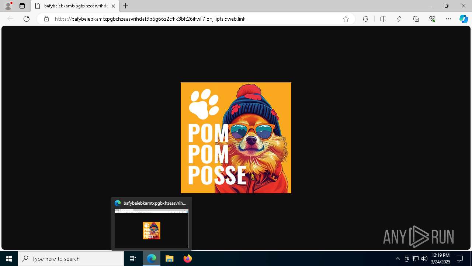472x266 pixels.
Task: Close the Edge browser window
Action: point(464,6)
